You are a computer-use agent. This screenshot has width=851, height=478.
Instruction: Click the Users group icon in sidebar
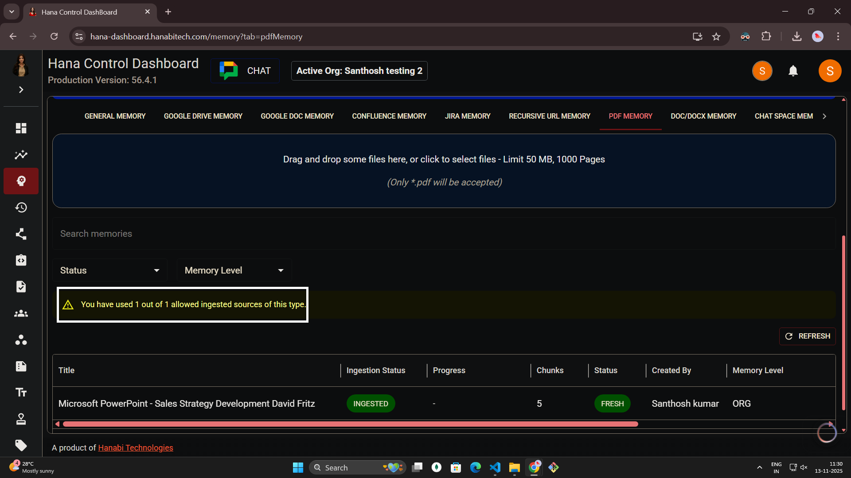coord(21,313)
